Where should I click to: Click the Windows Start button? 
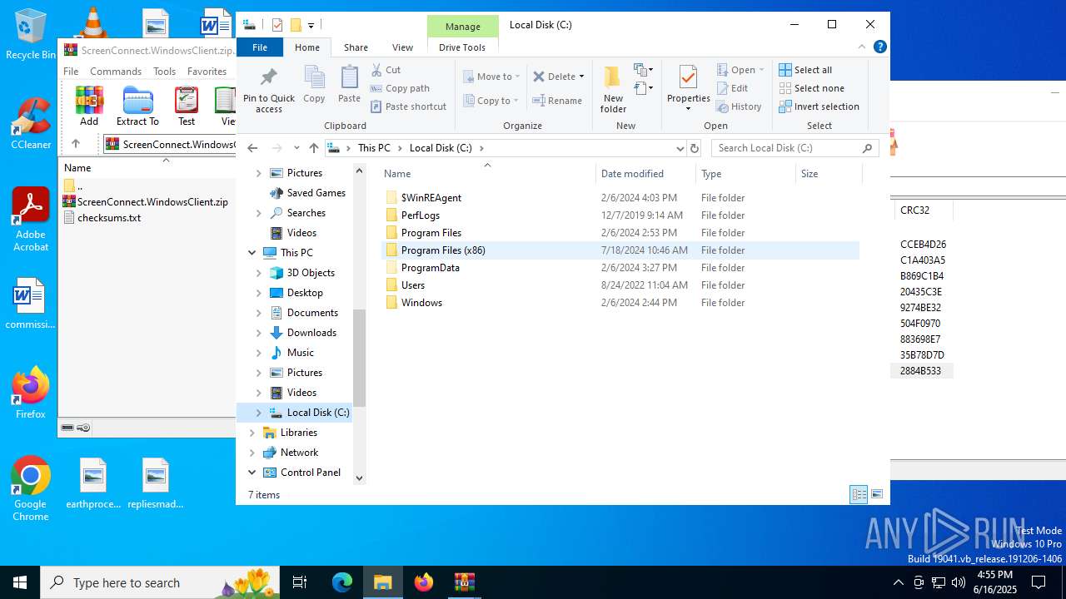tap(20, 582)
